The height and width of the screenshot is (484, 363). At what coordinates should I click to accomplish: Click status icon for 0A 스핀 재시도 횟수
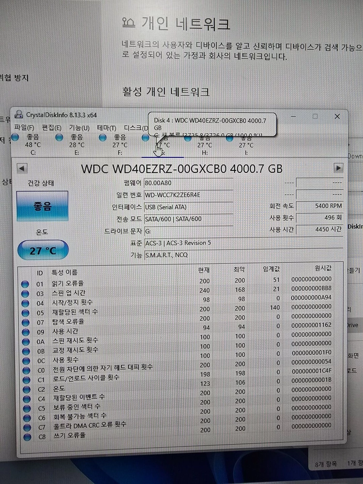point(26,342)
